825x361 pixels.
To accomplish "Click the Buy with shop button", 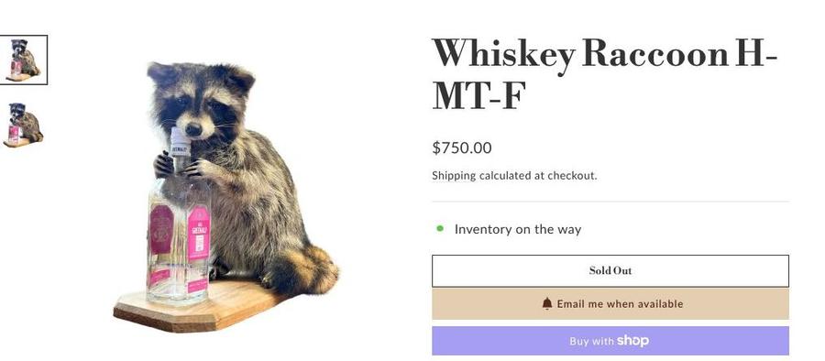I will pyautogui.click(x=610, y=341).
